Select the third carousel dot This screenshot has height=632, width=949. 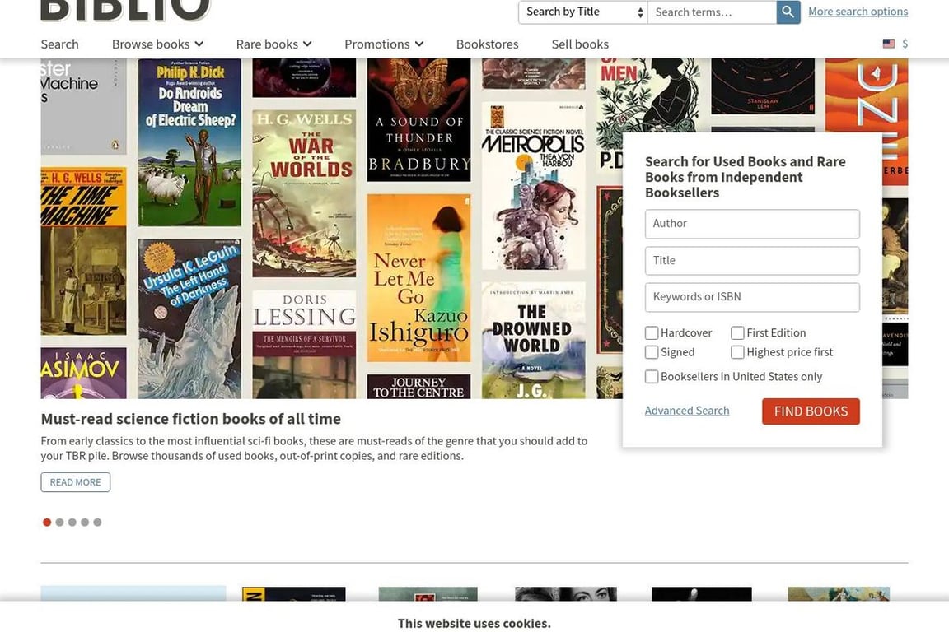(72, 522)
